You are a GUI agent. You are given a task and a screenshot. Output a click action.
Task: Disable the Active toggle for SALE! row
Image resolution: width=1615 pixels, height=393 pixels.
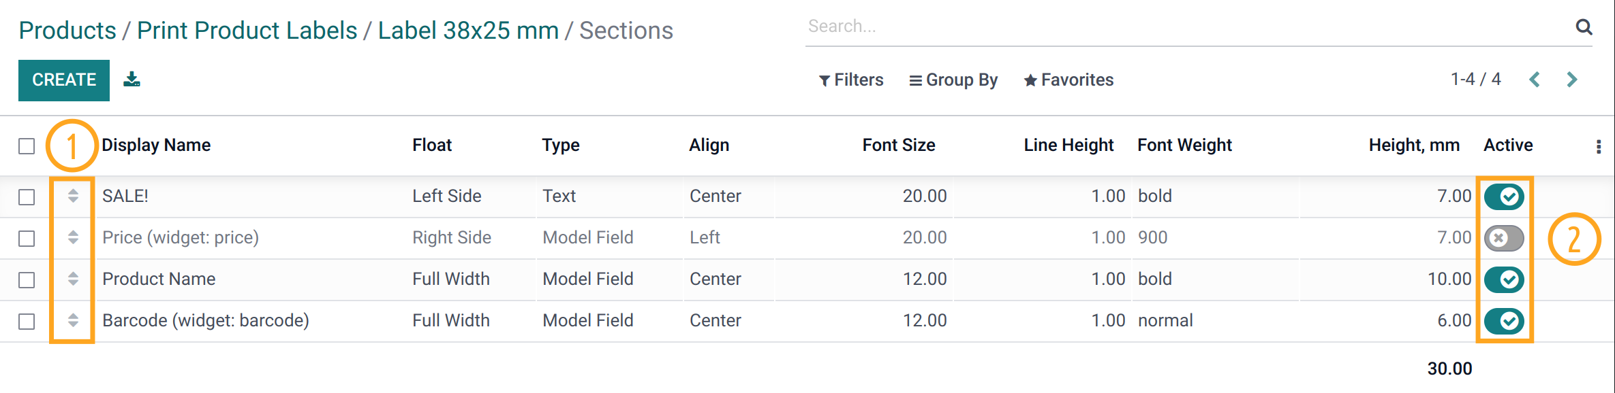point(1504,196)
